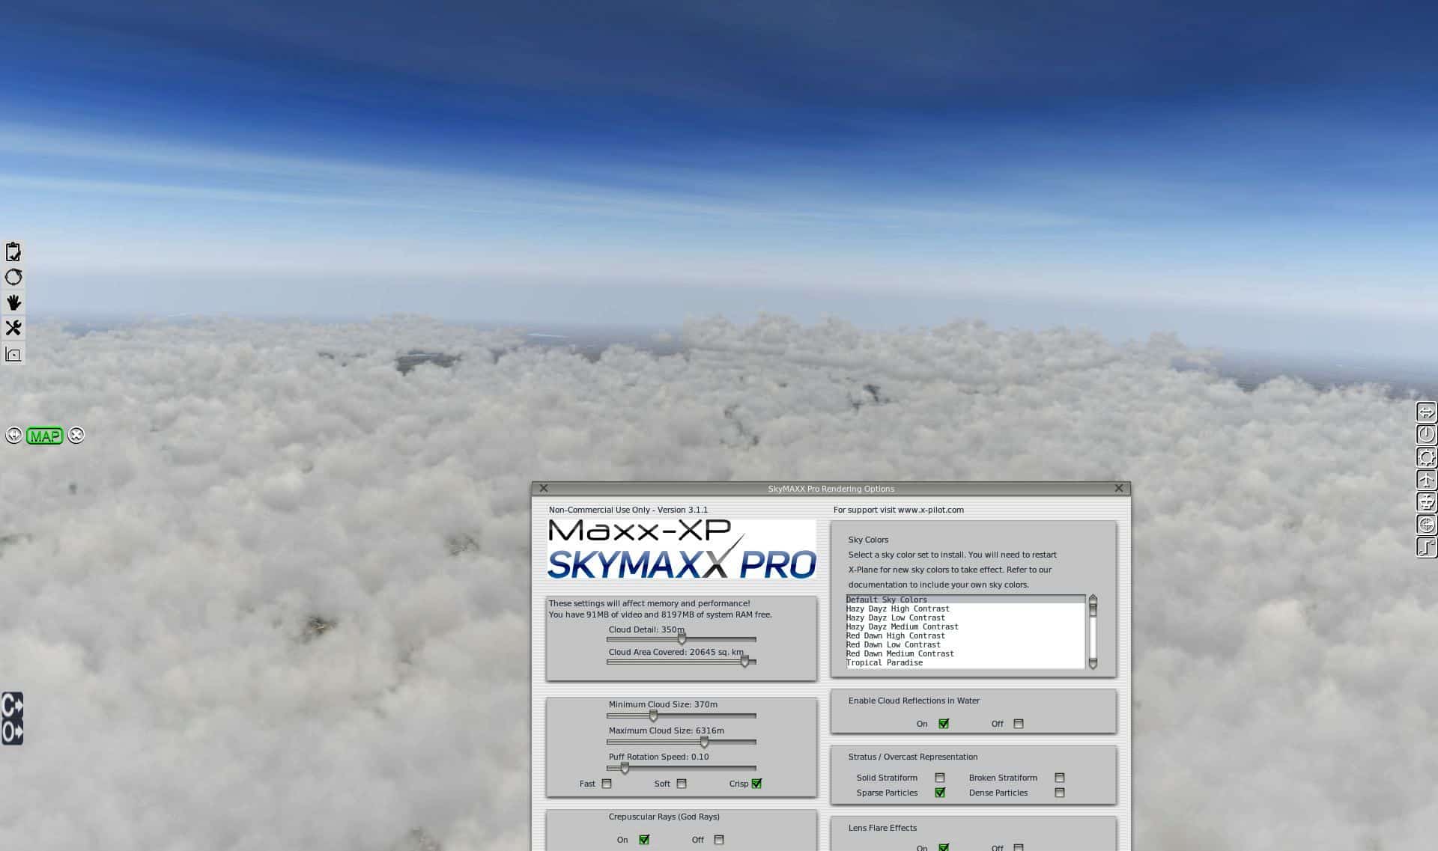Click the black hand icon
Screen dimensions: 1438x851
pos(13,302)
